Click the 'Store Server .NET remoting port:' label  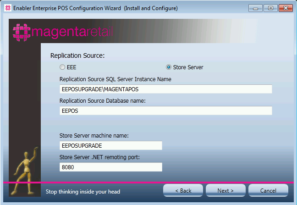(x=99, y=157)
